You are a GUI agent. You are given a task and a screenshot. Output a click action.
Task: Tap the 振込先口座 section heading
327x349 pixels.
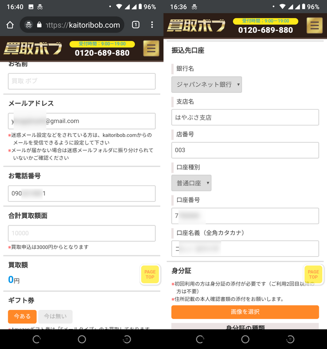coord(188,50)
